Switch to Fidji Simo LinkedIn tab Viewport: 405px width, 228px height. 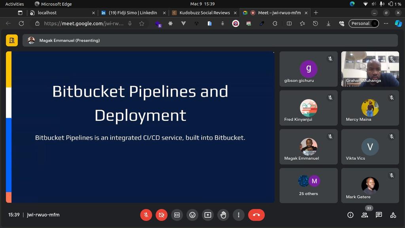point(133,13)
